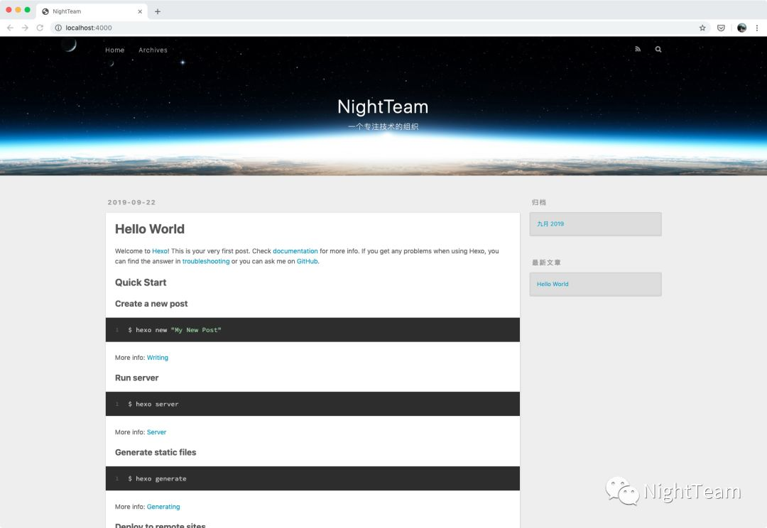This screenshot has height=528, width=767.
Task: View site info via the address bar info icon
Action: click(58, 28)
